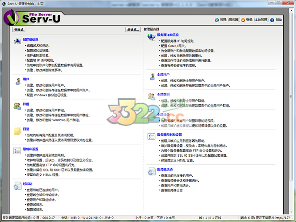Click the Limits and Settings (限制和设置) checklist icon
The image size is (296, 222).
[17, 151]
